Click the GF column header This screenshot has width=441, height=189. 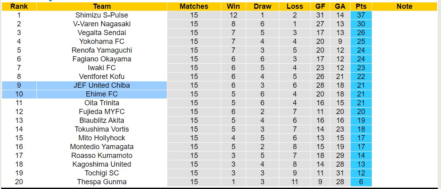(x=320, y=6)
